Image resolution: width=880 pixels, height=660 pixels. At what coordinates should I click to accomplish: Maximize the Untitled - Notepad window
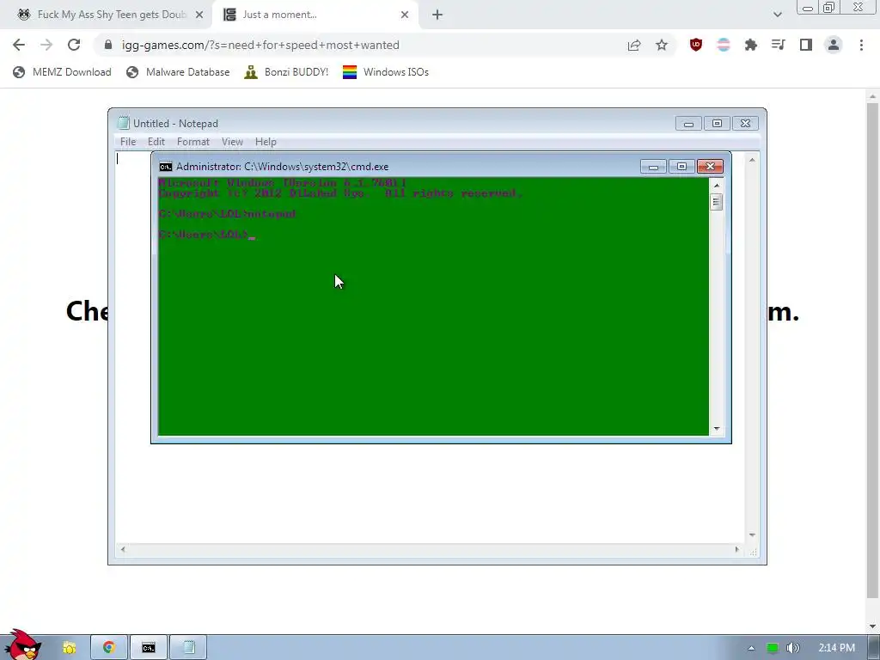pyautogui.click(x=717, y=124)
